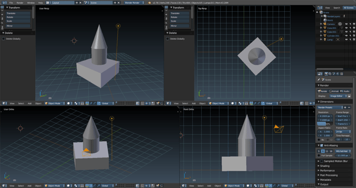This screenshot has width=356, height=188.
Task: Switch outliner to View menu
Action: coord(328,8)
